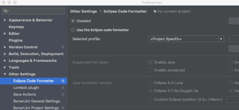The height and width of the screenshot is (110, 239).
Task: Open Lombok plugin settings
Action: tap(26, 88)
